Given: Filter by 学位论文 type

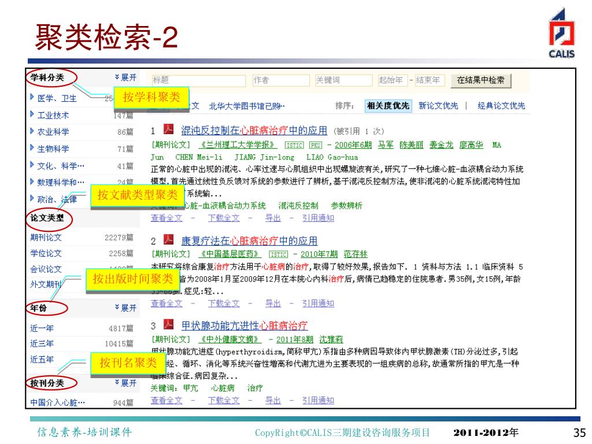Looking at the screenshot, I should pos(46,253).
